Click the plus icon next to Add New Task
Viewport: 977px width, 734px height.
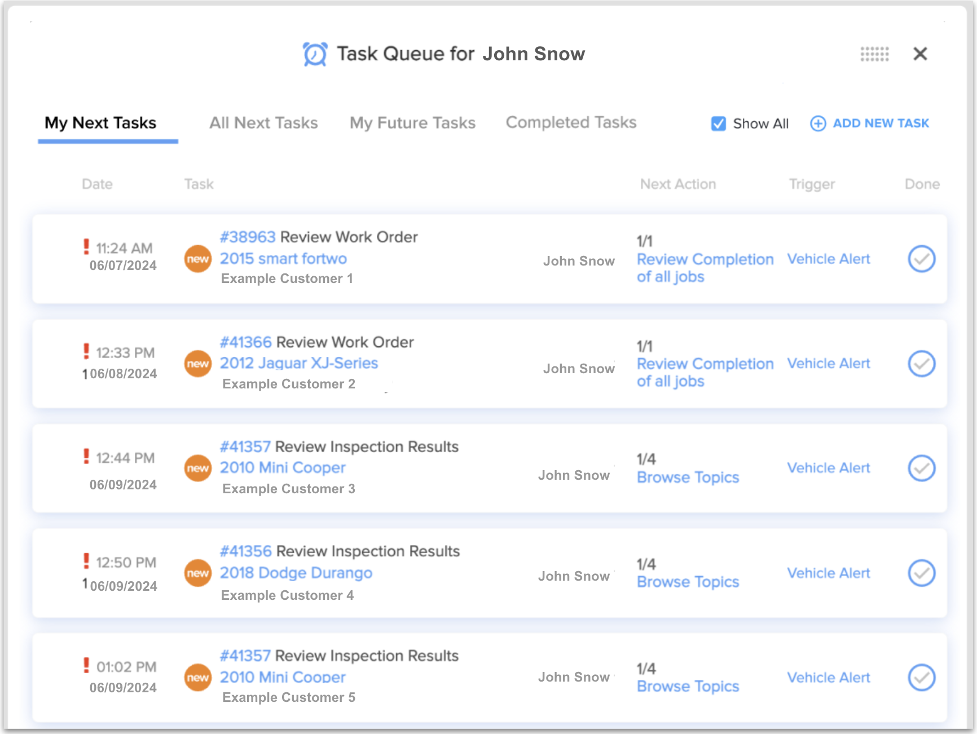click(818, 123)
